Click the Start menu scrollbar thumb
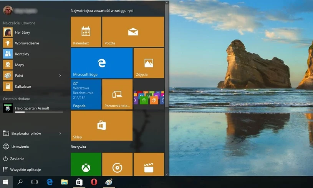 tap(167, 56)
